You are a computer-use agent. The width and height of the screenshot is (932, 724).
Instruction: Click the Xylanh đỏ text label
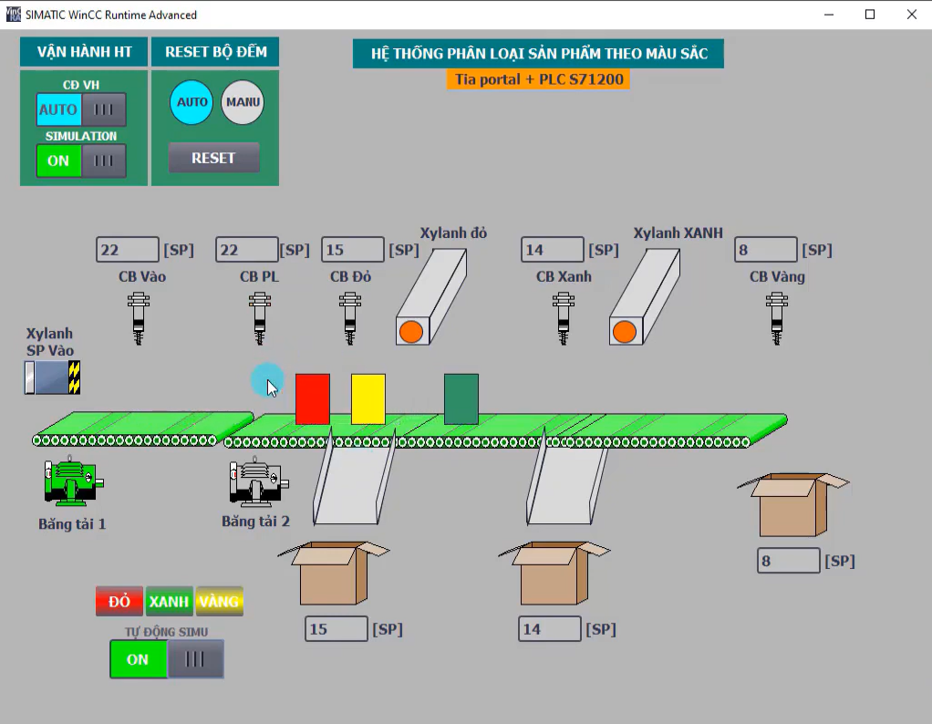tap(453, 233)
